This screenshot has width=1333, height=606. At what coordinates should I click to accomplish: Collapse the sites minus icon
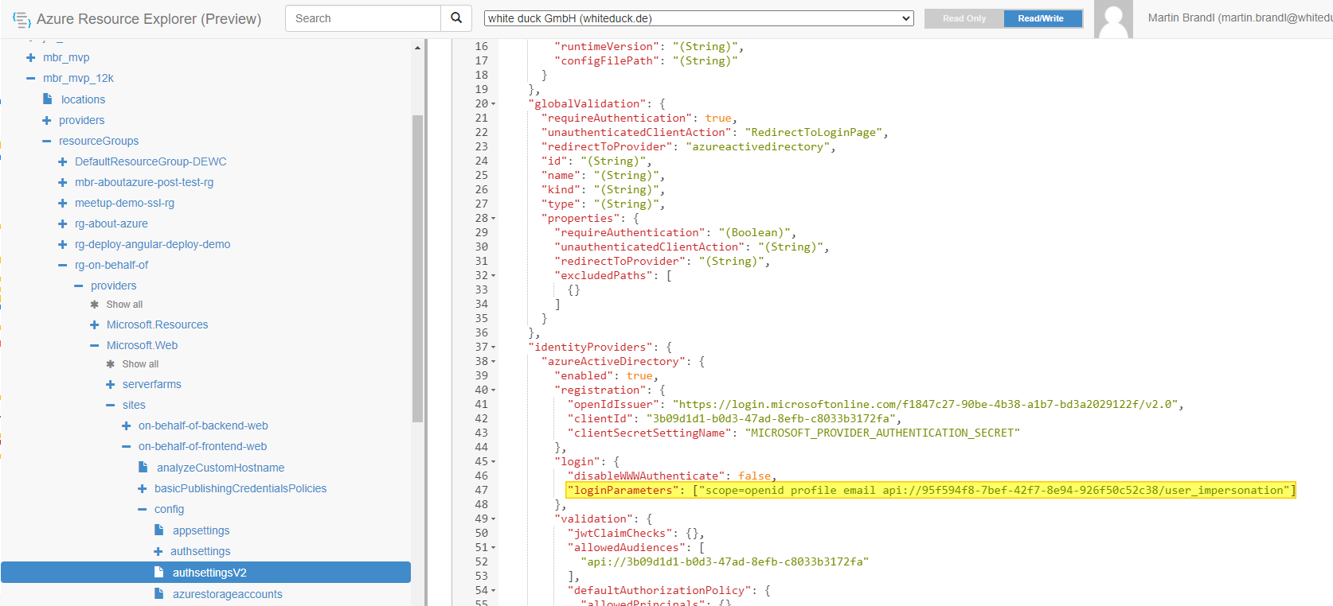(111, 405)
